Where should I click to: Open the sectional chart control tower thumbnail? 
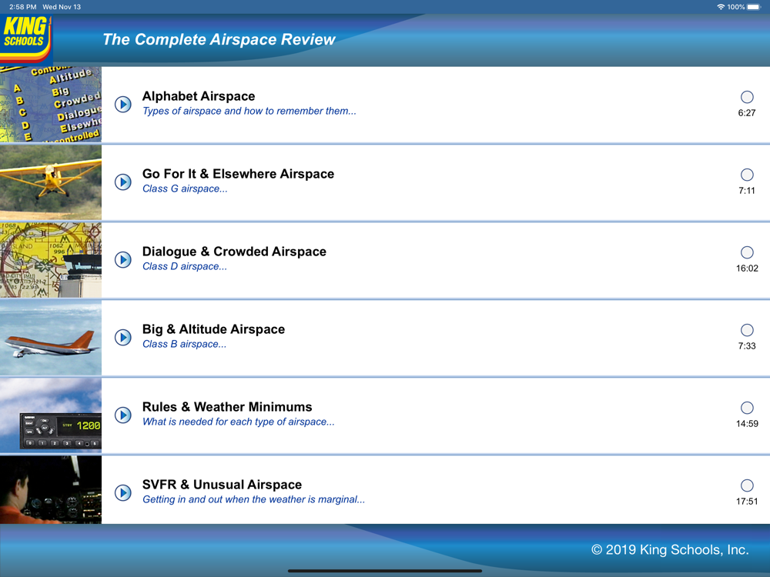tap(51, 260)
